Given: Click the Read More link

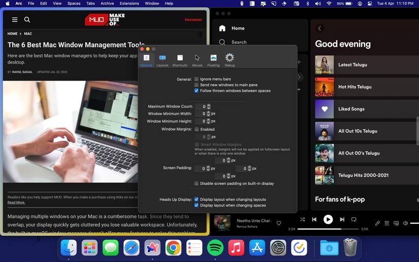Looking at the screenshot, I should coord(16,203).
